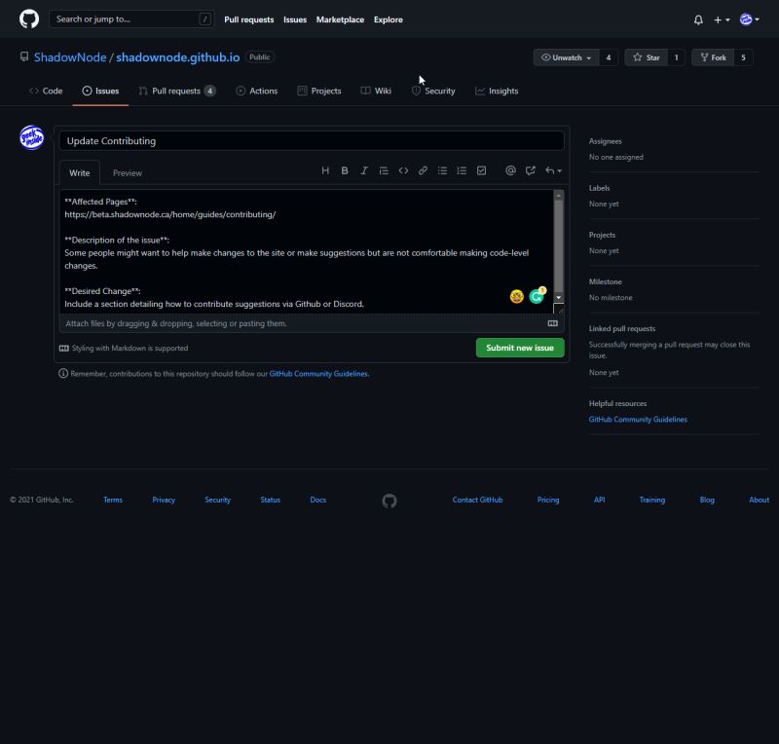Insert a code snippet
Viewport: 779px width, 744px height.
(403, 170)
